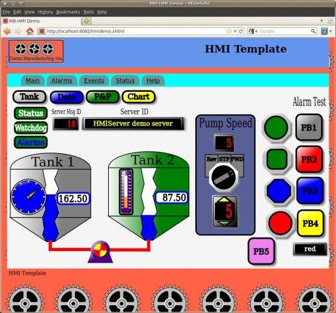The width and height of the screenshot is (336, 313).
Task: Push the red PB2 button
Action: [x=309, y=159]
